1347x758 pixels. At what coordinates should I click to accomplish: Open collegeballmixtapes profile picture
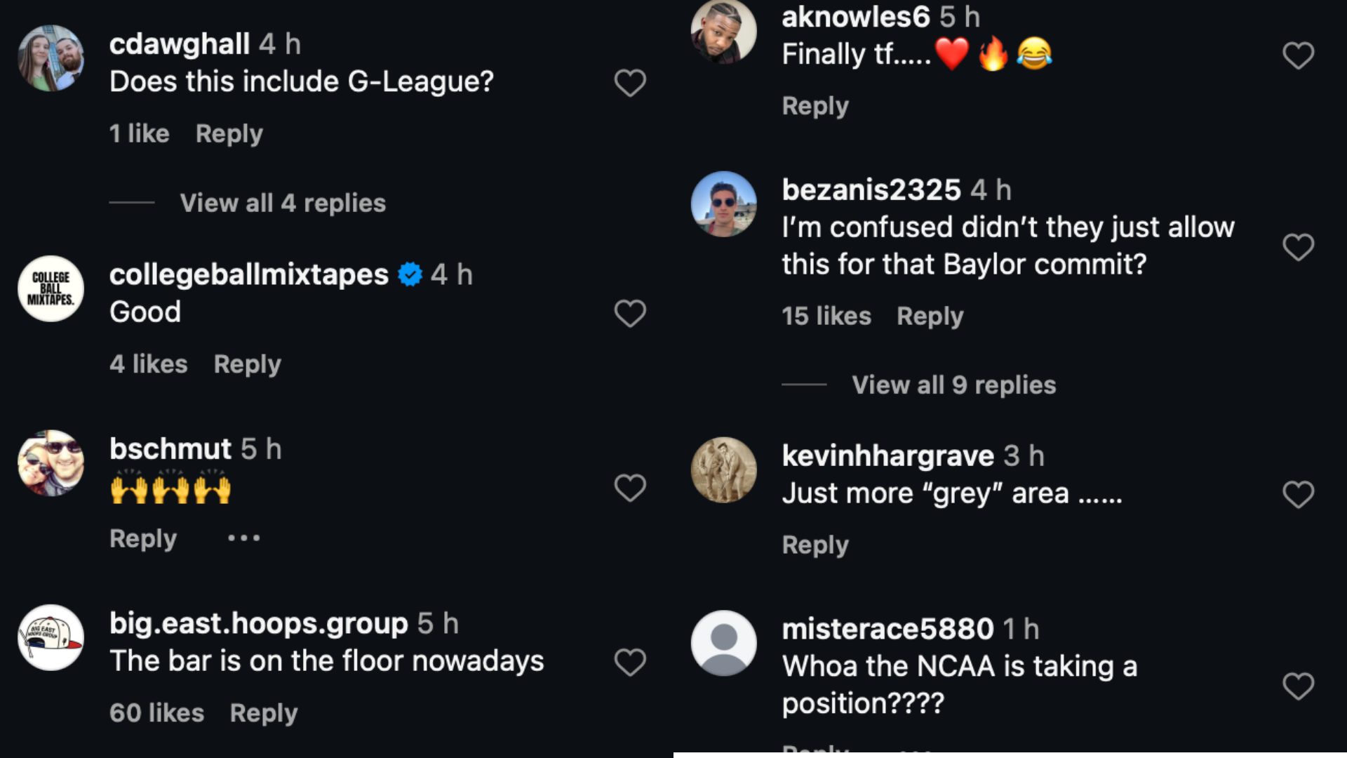coord(51,288)
